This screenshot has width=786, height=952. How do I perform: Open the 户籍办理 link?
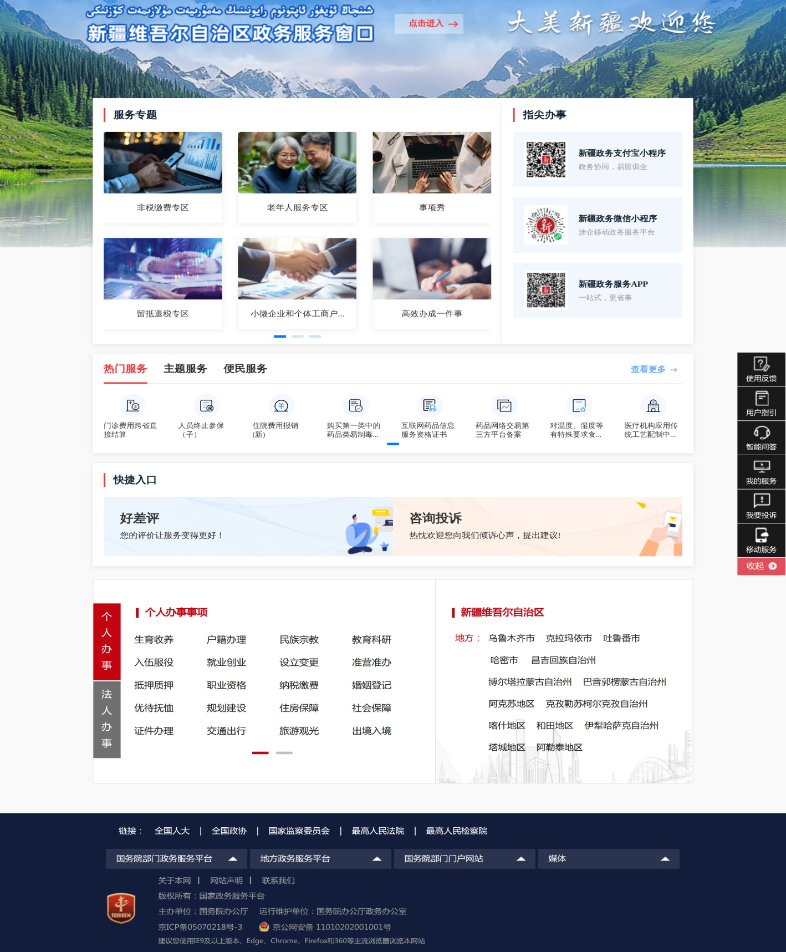coord(226,639)
